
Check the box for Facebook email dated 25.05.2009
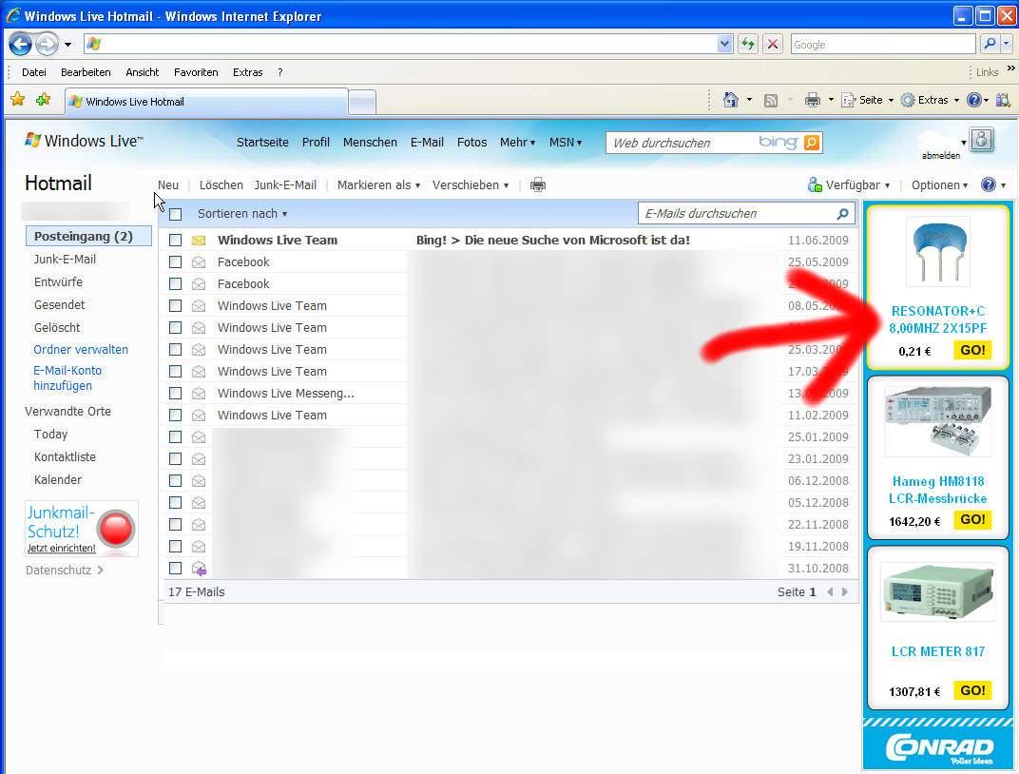pyautogui.click(x=176, y=261)
